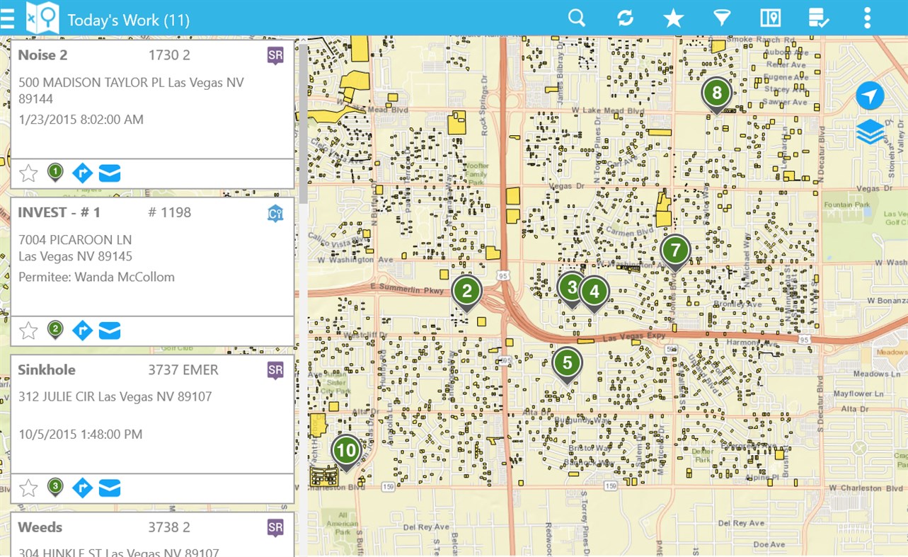Show favorites with the star icon

click(x=673, y=18)
